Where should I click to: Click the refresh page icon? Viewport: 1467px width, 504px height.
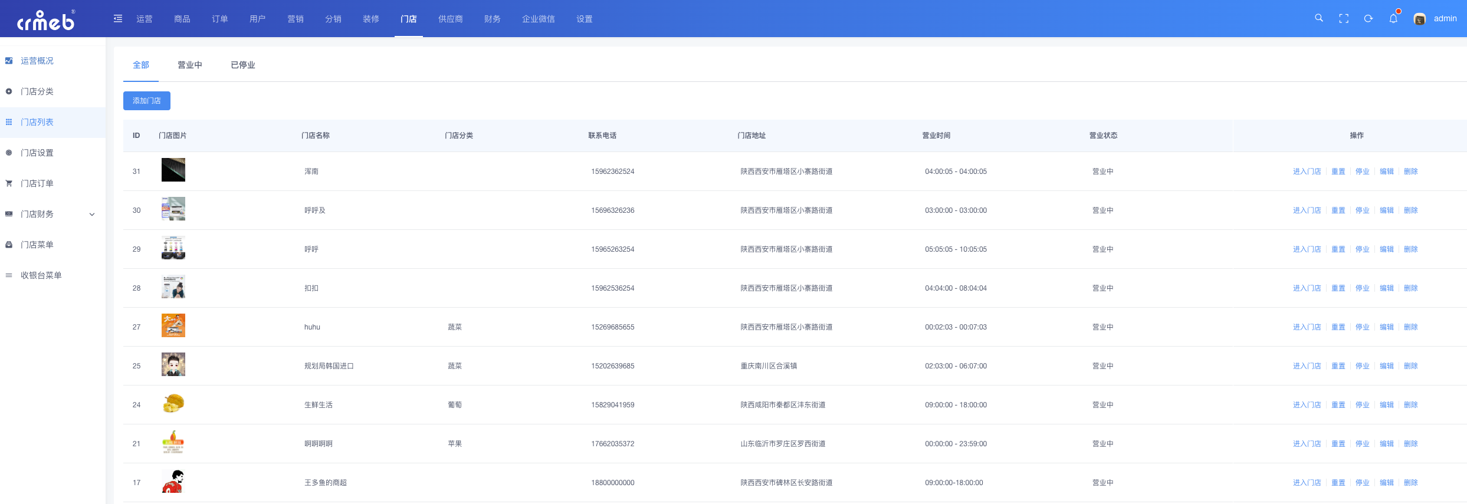click(1368, 19)
